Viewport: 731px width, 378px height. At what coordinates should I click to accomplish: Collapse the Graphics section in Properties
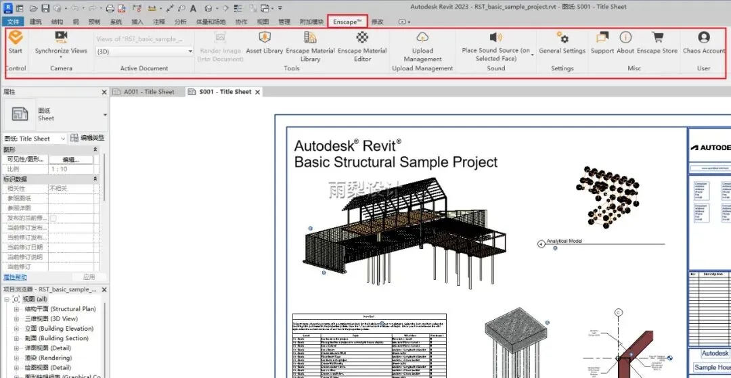coord(95,149)
